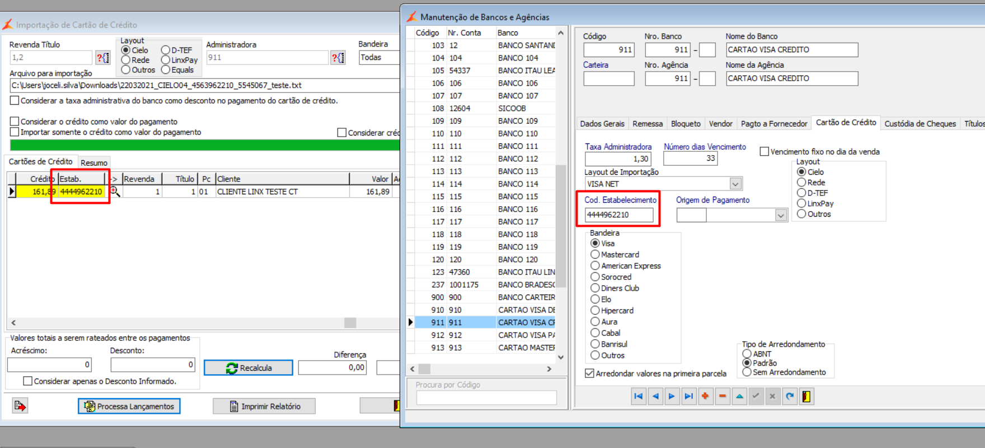
Task: Check Considerar apenas o Desconto Informado
Action: 27,381
